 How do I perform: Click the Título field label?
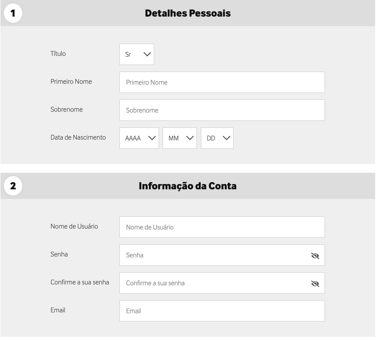(58, 54)
